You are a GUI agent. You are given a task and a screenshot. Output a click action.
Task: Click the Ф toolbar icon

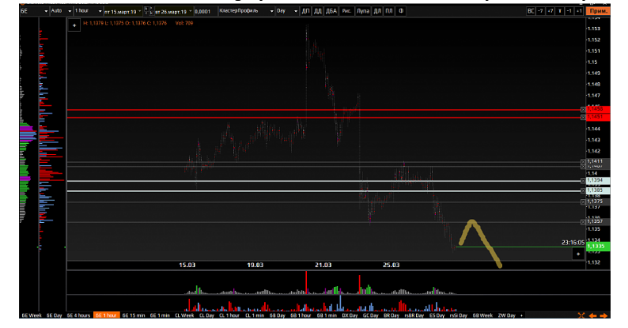[x=402, y=12]
